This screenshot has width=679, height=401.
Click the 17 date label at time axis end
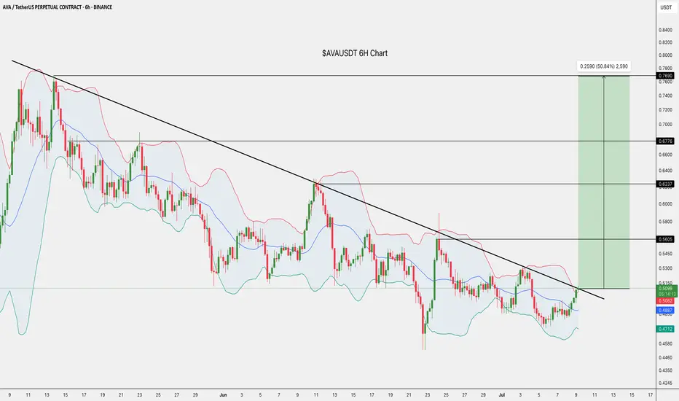(651, 395)
